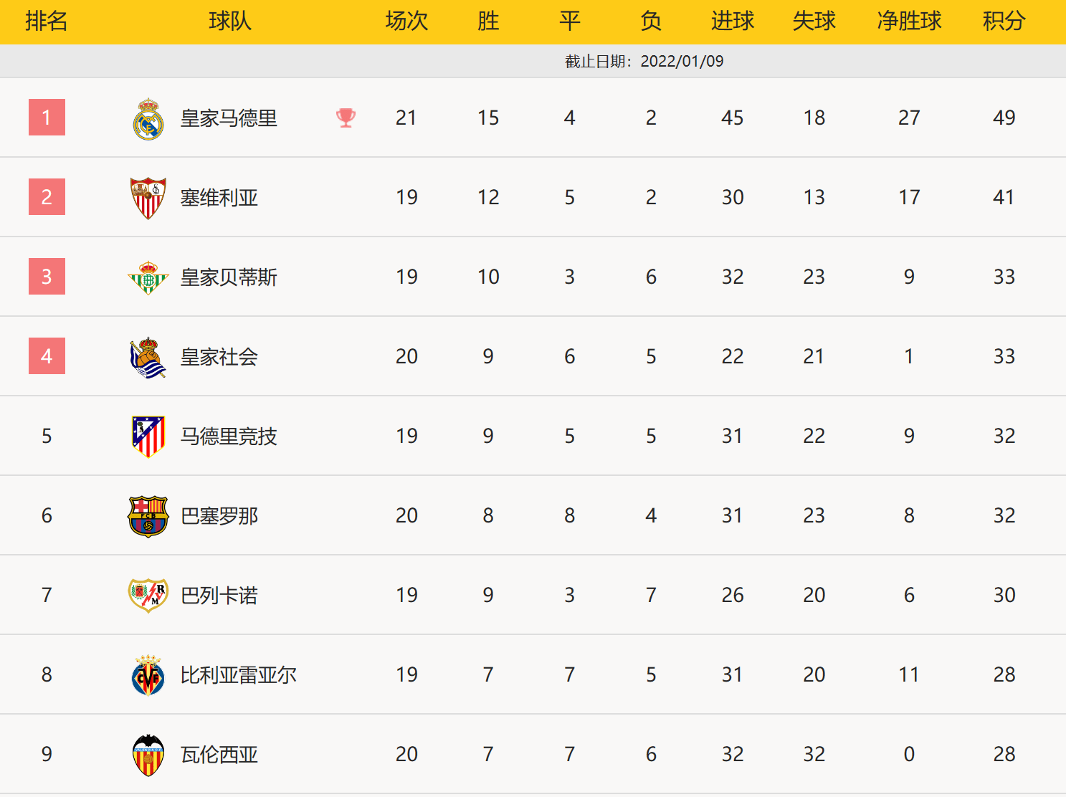Open the 塞维利亚 team name link
The width and height of the screenshot is (1066, 797).
[219, 198]
